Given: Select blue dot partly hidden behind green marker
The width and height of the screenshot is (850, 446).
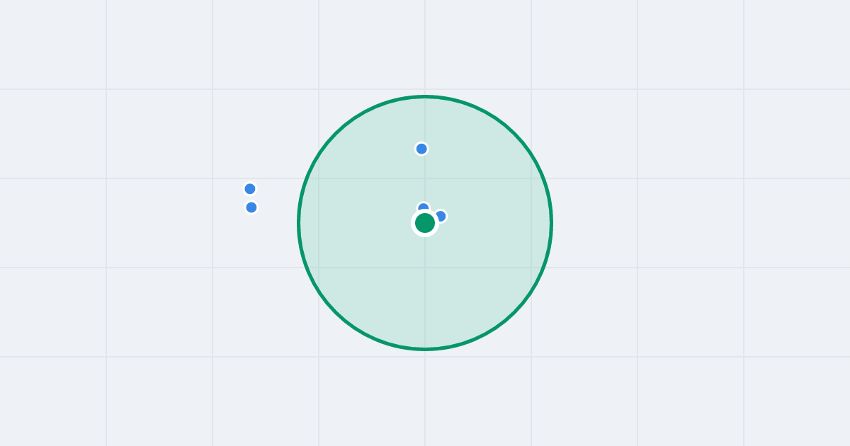Looking at the screenshot, I should click(424, 207).
